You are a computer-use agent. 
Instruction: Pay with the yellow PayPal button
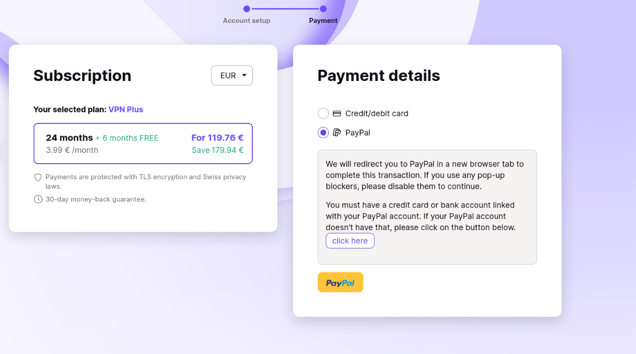pos(340,283)
